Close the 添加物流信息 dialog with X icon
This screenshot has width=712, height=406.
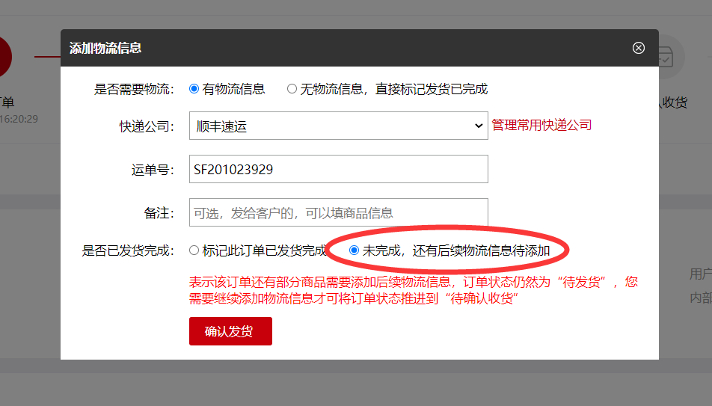point(638,48)
